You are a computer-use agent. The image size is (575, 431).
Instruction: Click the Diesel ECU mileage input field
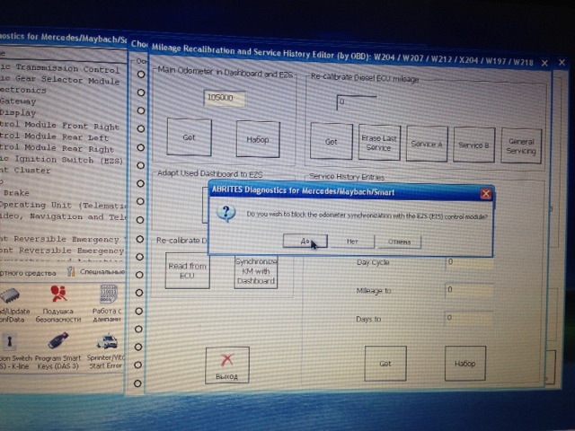pyautogui.click(x=357, y=103)
